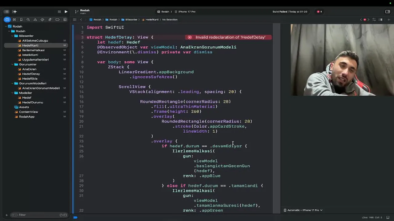Toggle recent files filter clock icon

pos(61,215)
